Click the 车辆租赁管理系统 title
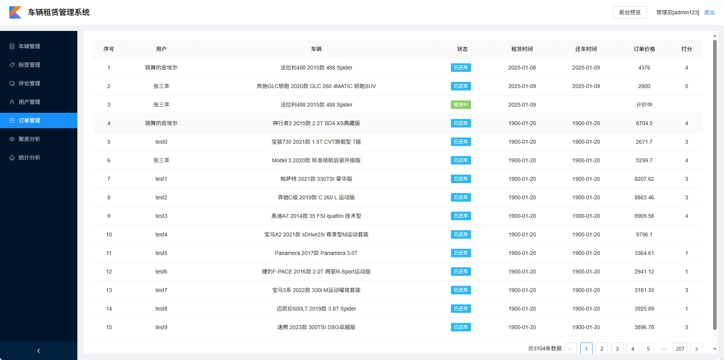This screenshot has width=724, height=360. tap(59, 12)
